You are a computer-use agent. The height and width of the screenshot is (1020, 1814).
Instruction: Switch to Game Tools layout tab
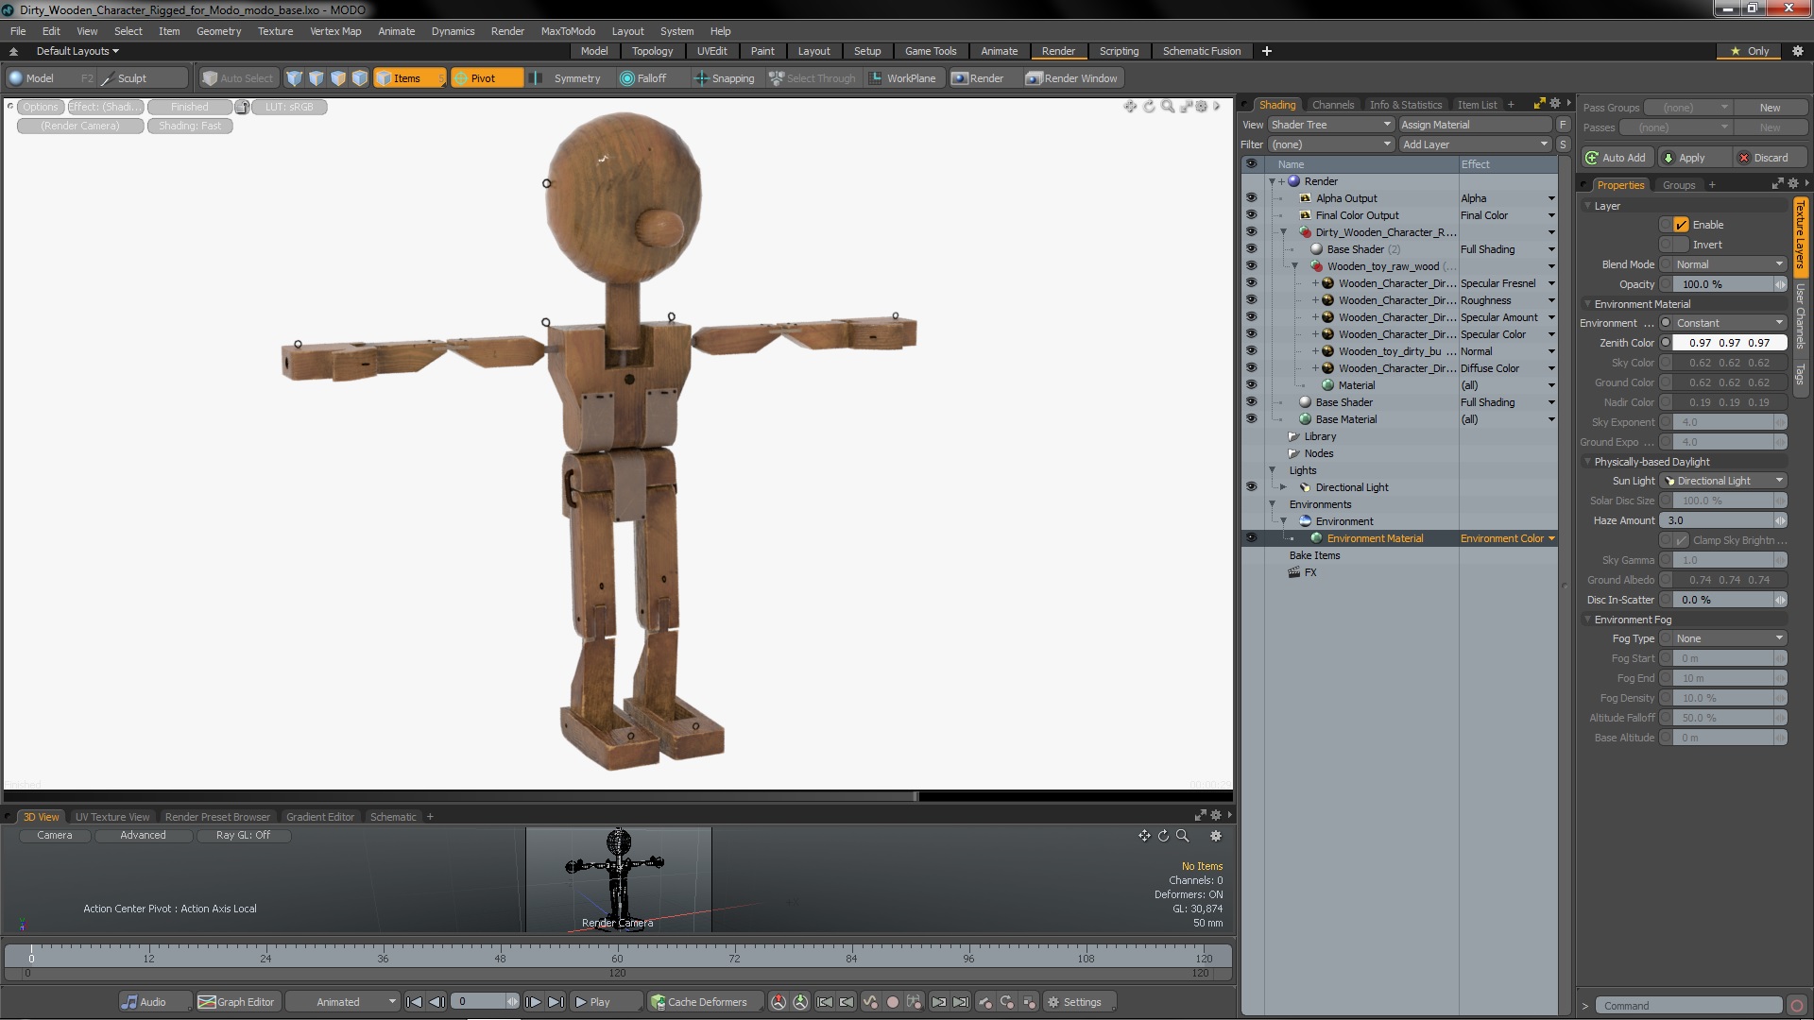coord(931,51)
